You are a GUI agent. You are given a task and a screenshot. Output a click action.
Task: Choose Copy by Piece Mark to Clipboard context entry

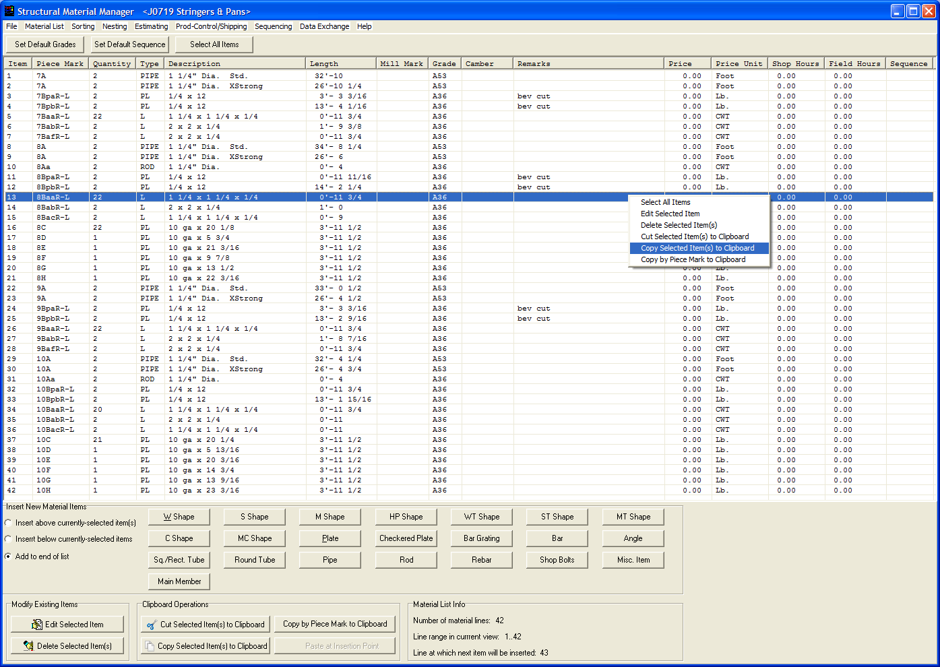699,259
